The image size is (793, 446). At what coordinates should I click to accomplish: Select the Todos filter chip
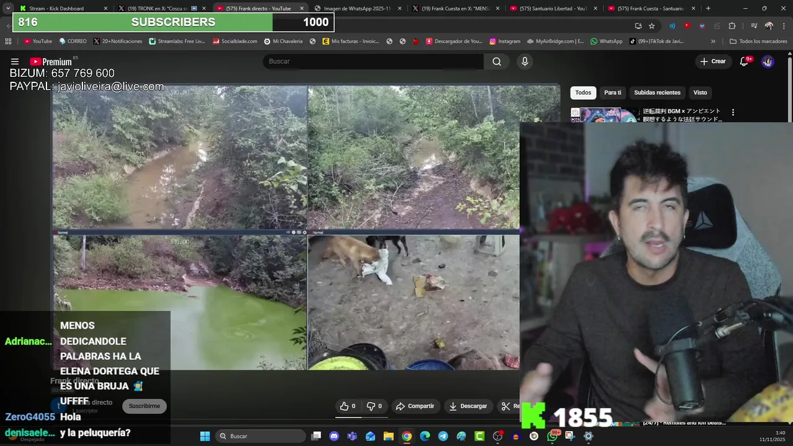583,93
